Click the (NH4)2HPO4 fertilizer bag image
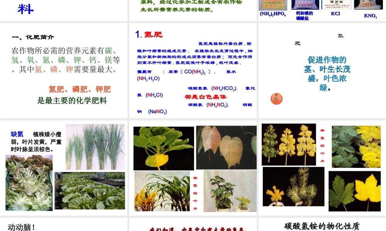 pos(273,5)
